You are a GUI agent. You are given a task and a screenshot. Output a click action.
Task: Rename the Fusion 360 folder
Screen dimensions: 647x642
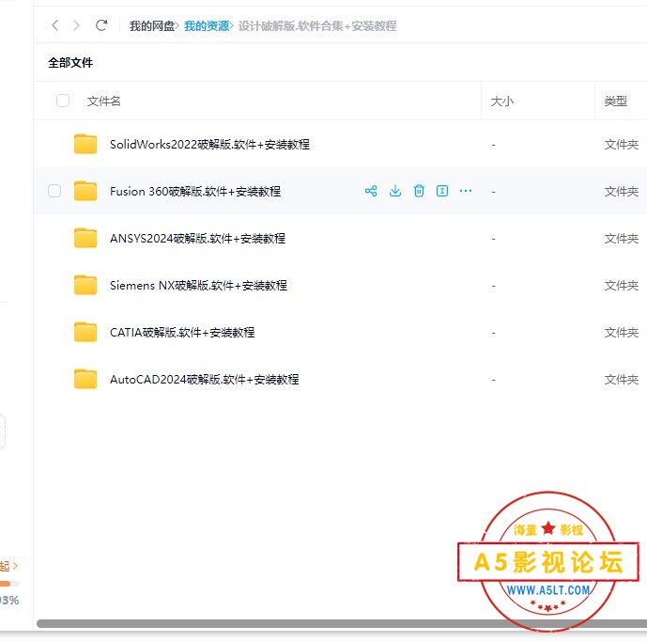(442, 191)
